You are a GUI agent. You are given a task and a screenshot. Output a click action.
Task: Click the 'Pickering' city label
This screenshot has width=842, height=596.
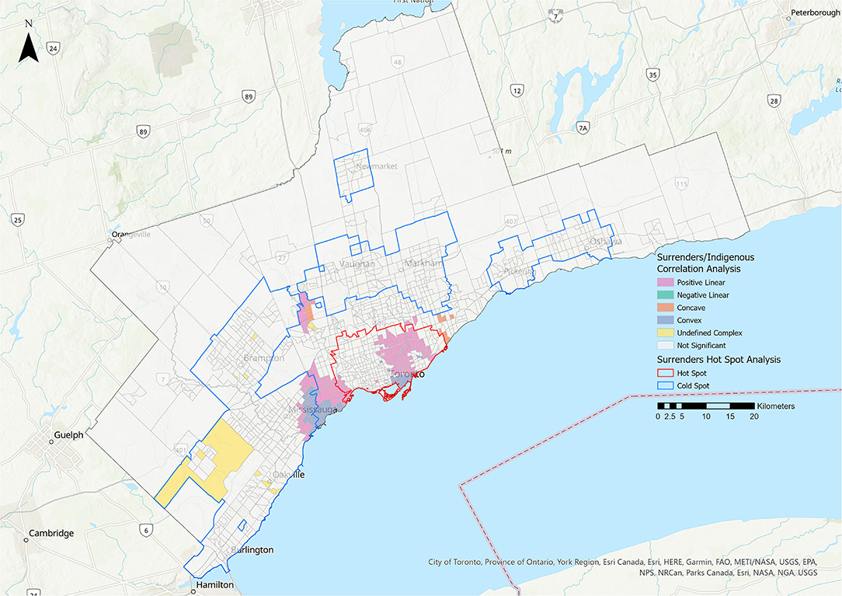point(520,272)
